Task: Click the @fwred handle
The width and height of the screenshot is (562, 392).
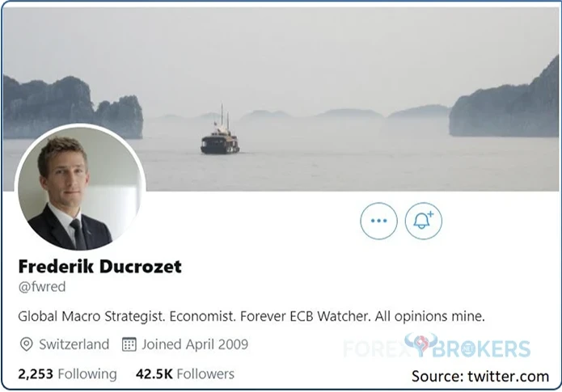Action: pyautogui.click(x=42, y=287)
